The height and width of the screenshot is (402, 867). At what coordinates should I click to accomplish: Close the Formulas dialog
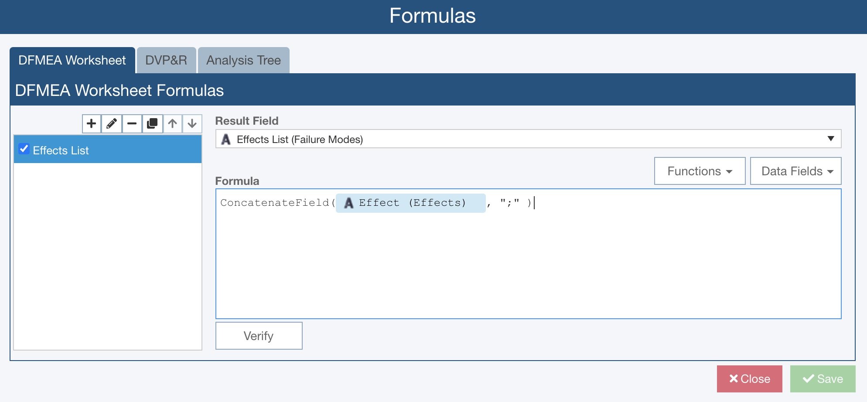pos(749,378)
